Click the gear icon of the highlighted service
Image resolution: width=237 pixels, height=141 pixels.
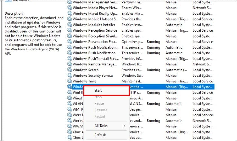click(70, 87)
